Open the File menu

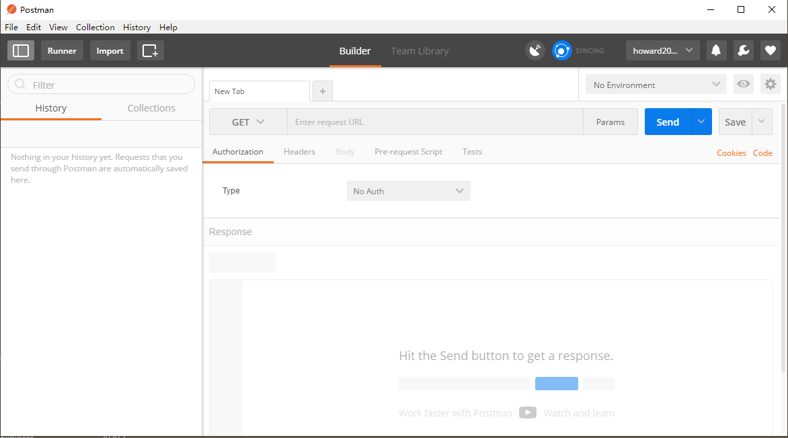tap(11, 27)
